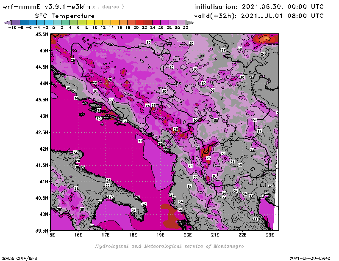
Task: Click the 18E longitude axis label
Action: [x=133, y=235]
